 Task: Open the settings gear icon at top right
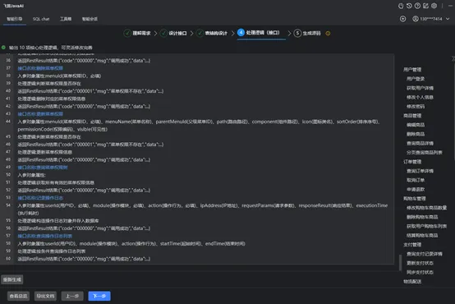tap(434, 6)
